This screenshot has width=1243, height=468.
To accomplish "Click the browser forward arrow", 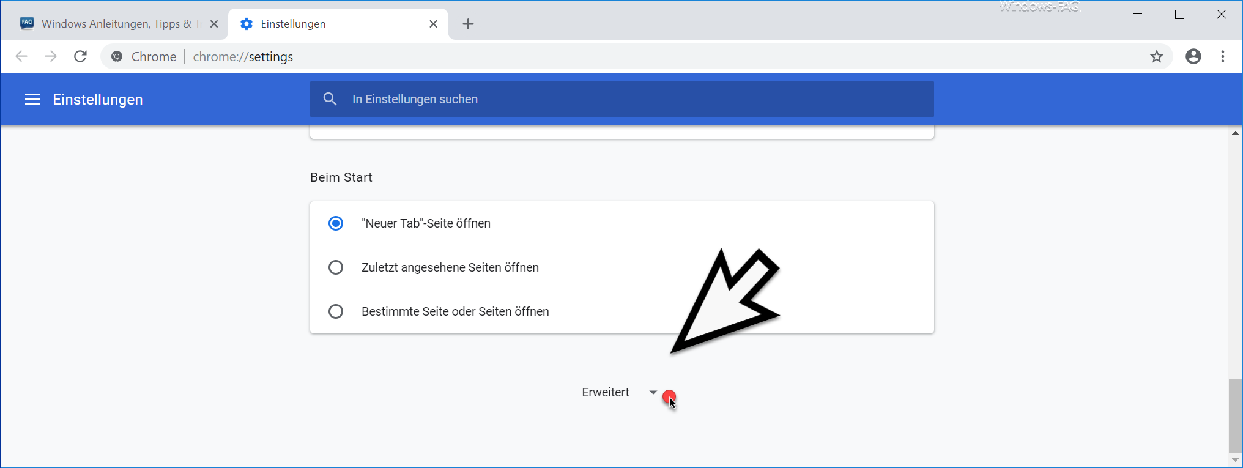I will (x=51, y=57).
